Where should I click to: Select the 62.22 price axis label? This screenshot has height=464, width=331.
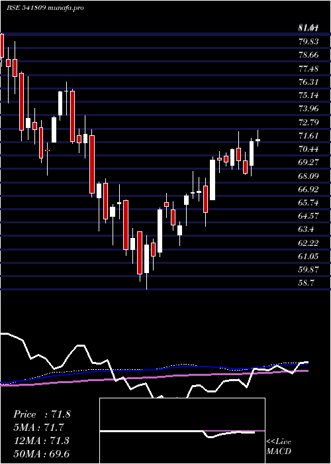point(308,243)
